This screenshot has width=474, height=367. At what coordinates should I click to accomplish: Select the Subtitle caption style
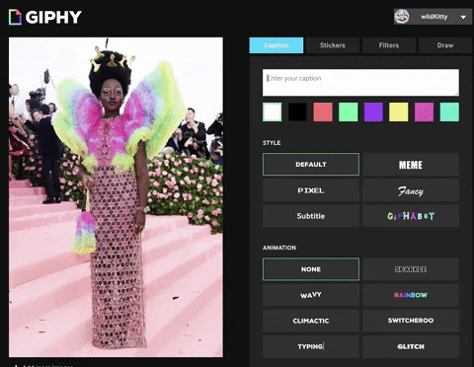[x=311, y=216]
